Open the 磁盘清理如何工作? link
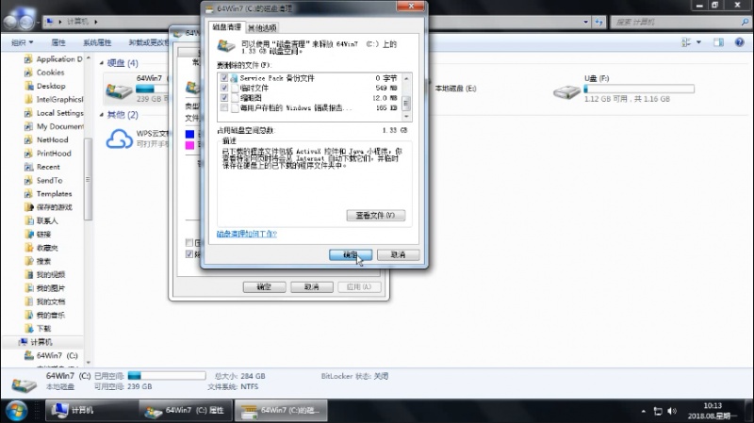 tap(247, 234)
